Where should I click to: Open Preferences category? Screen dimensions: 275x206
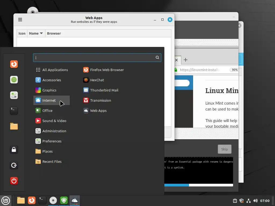tap(52, 141)
